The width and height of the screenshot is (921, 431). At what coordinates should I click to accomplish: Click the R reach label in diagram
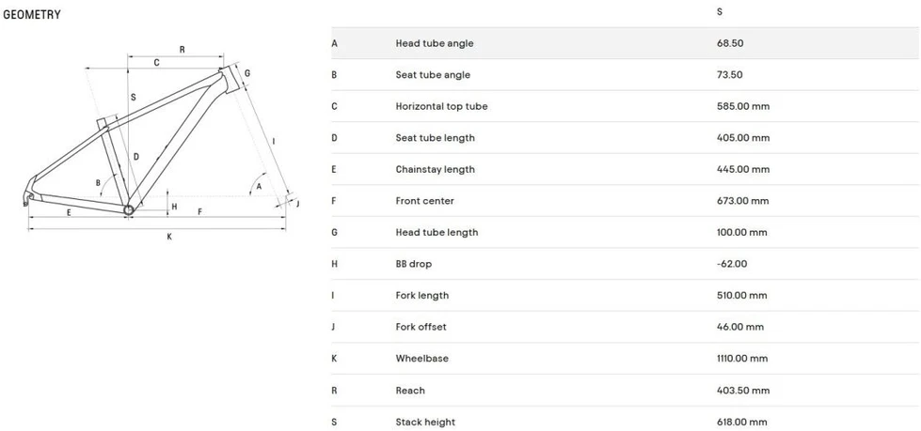coord(183,50)
